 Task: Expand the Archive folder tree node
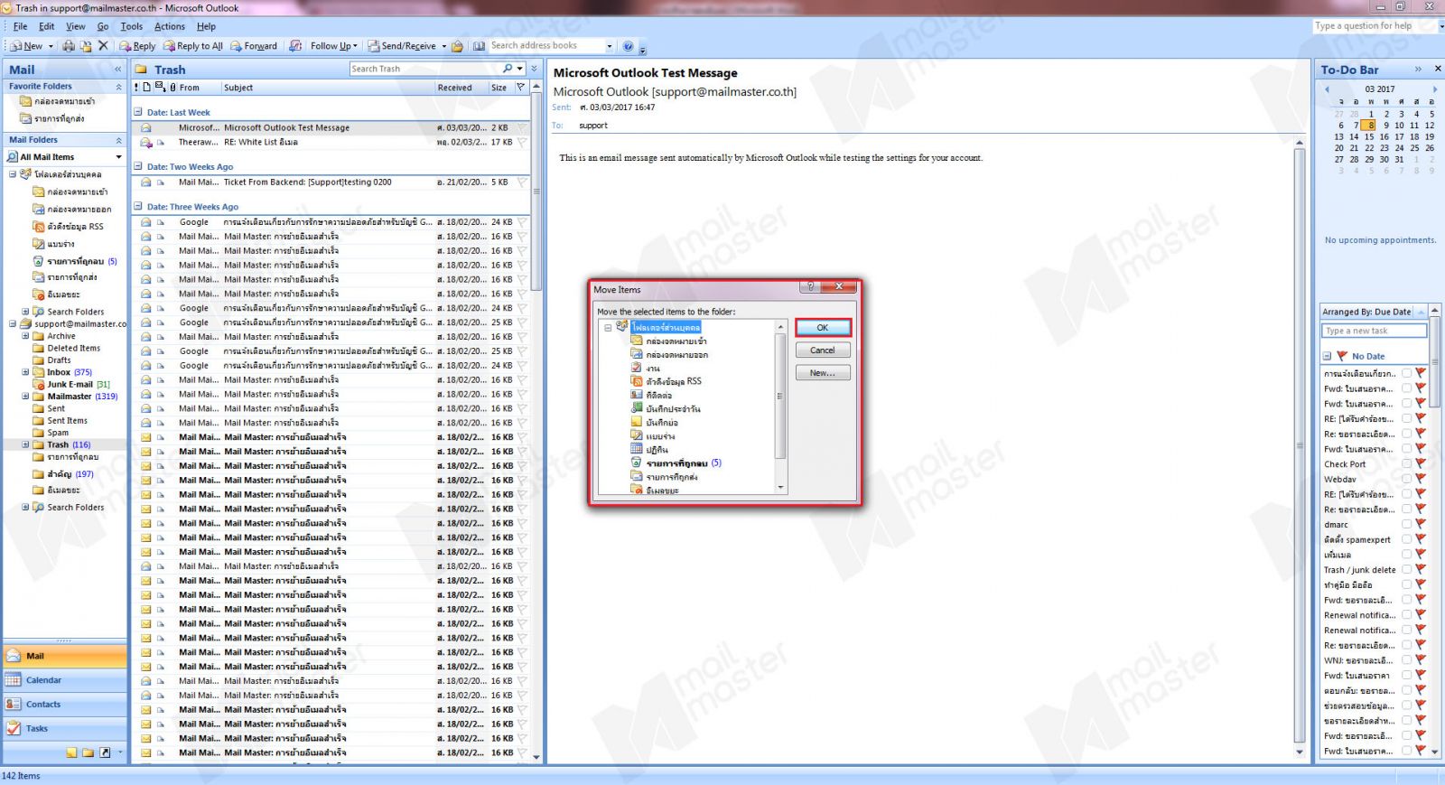tap(25, 336)
